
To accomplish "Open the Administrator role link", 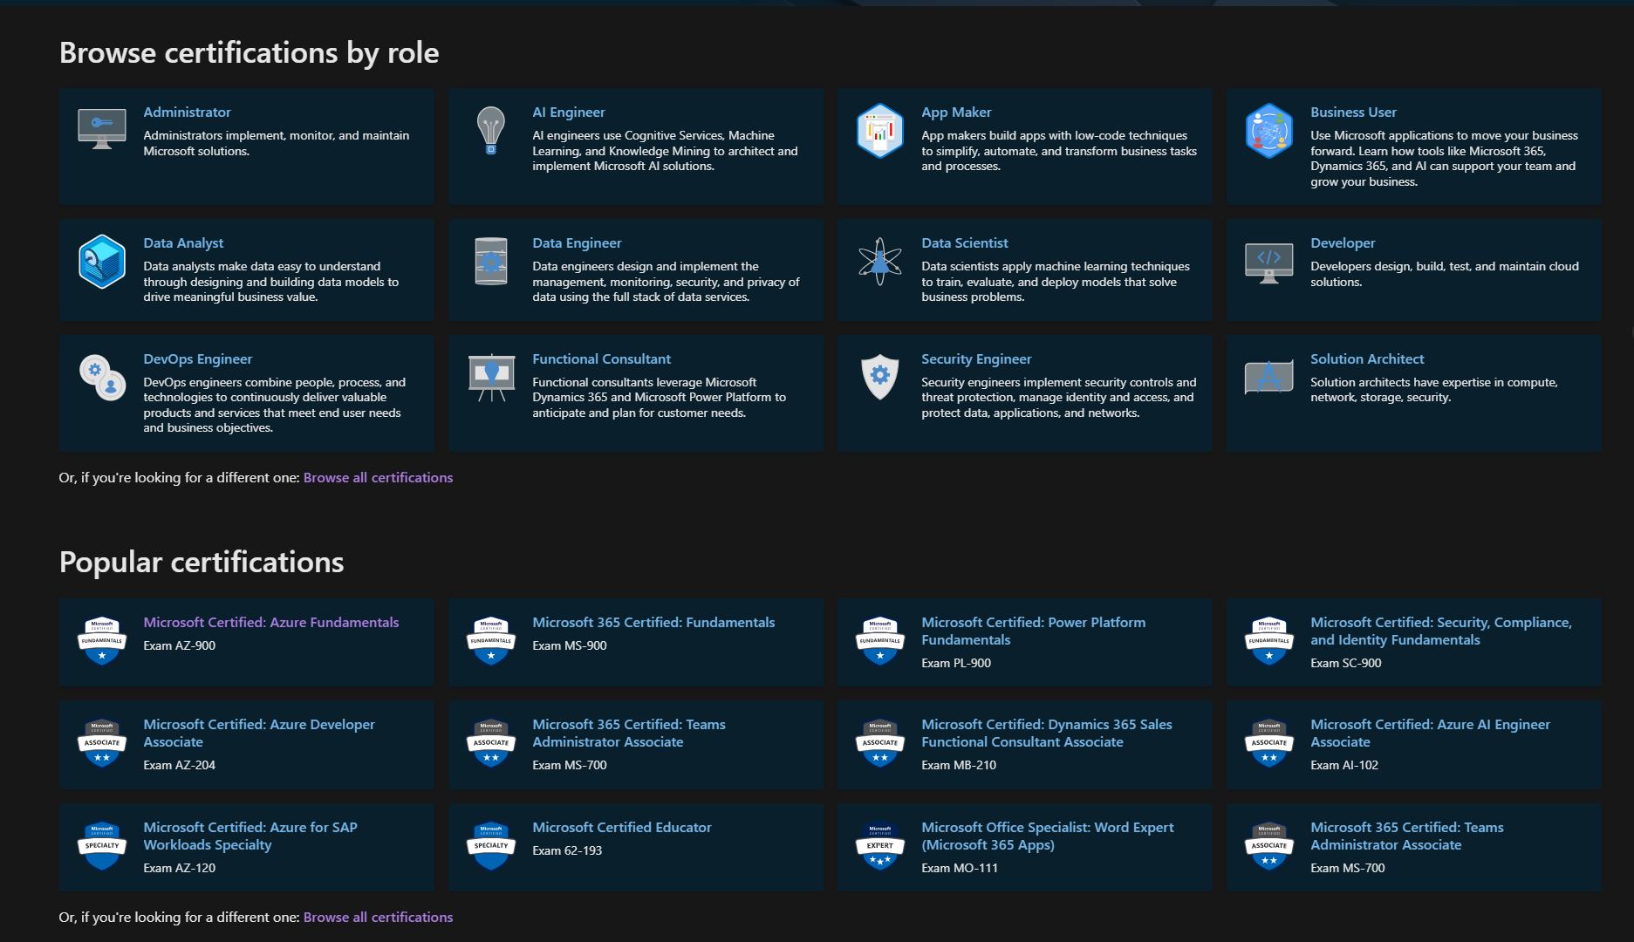I will (x=187, y=113).
